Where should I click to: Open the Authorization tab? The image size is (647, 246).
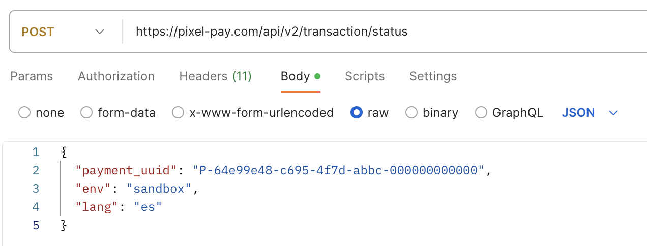(116, 76)
